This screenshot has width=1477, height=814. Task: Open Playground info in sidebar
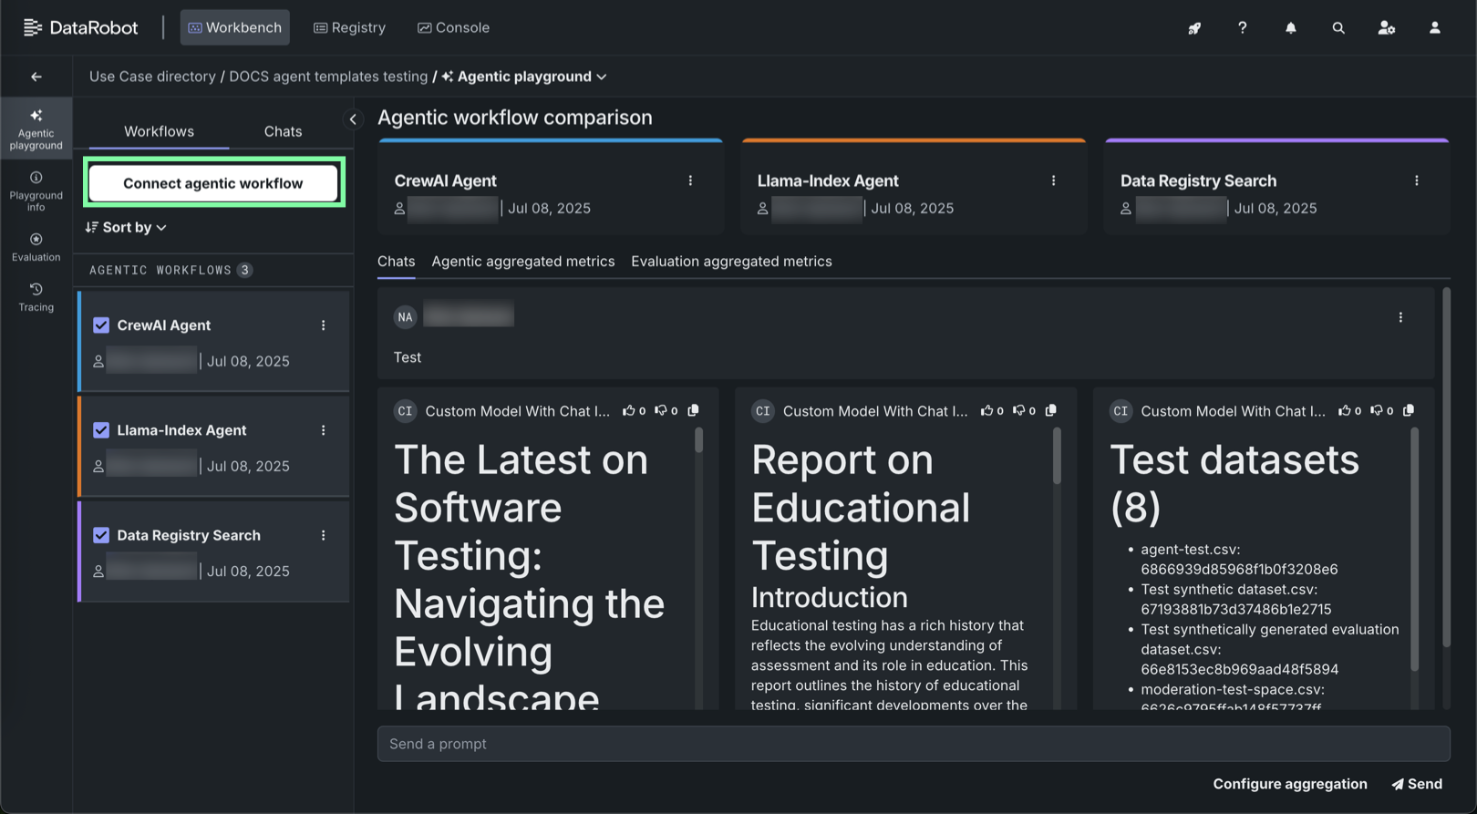point(36,191)
